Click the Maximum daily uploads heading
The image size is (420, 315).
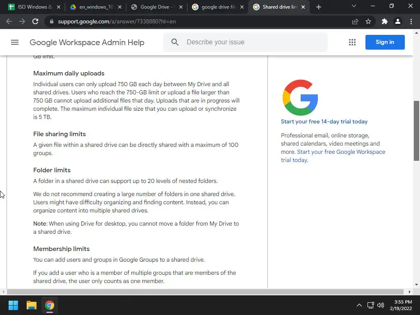(69, 73)
